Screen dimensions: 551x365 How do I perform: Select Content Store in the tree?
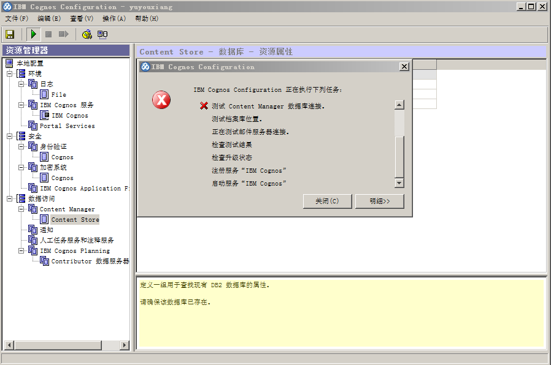point(75,219)
